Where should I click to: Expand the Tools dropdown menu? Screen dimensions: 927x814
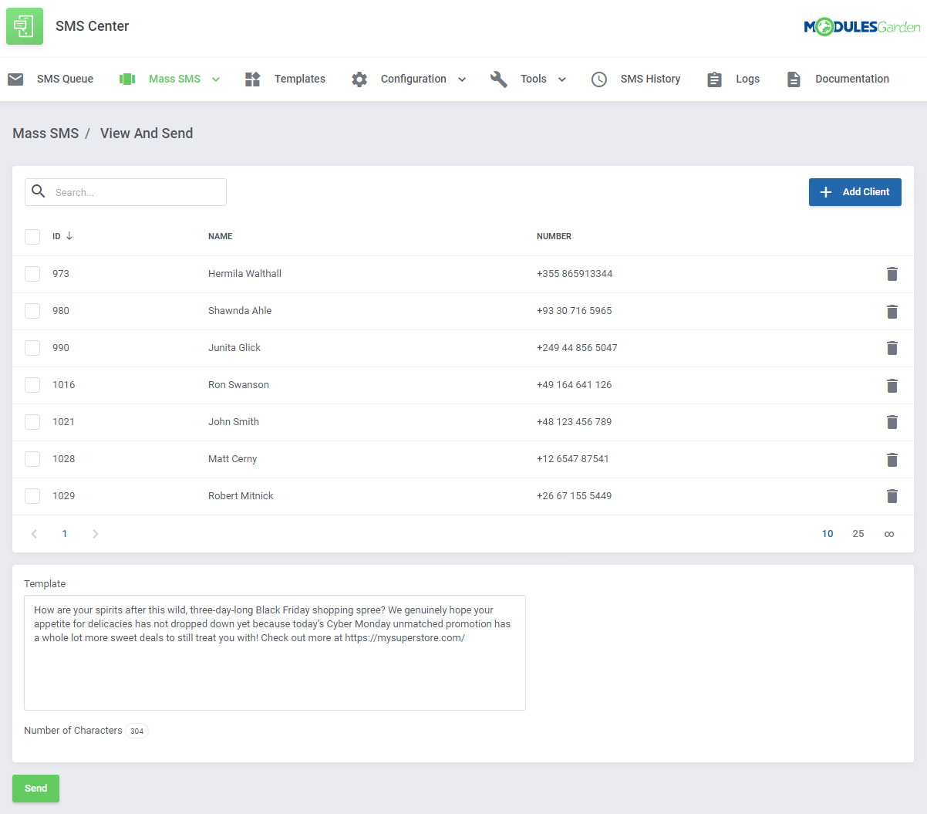pyautogui.click(x=562, y=79)
